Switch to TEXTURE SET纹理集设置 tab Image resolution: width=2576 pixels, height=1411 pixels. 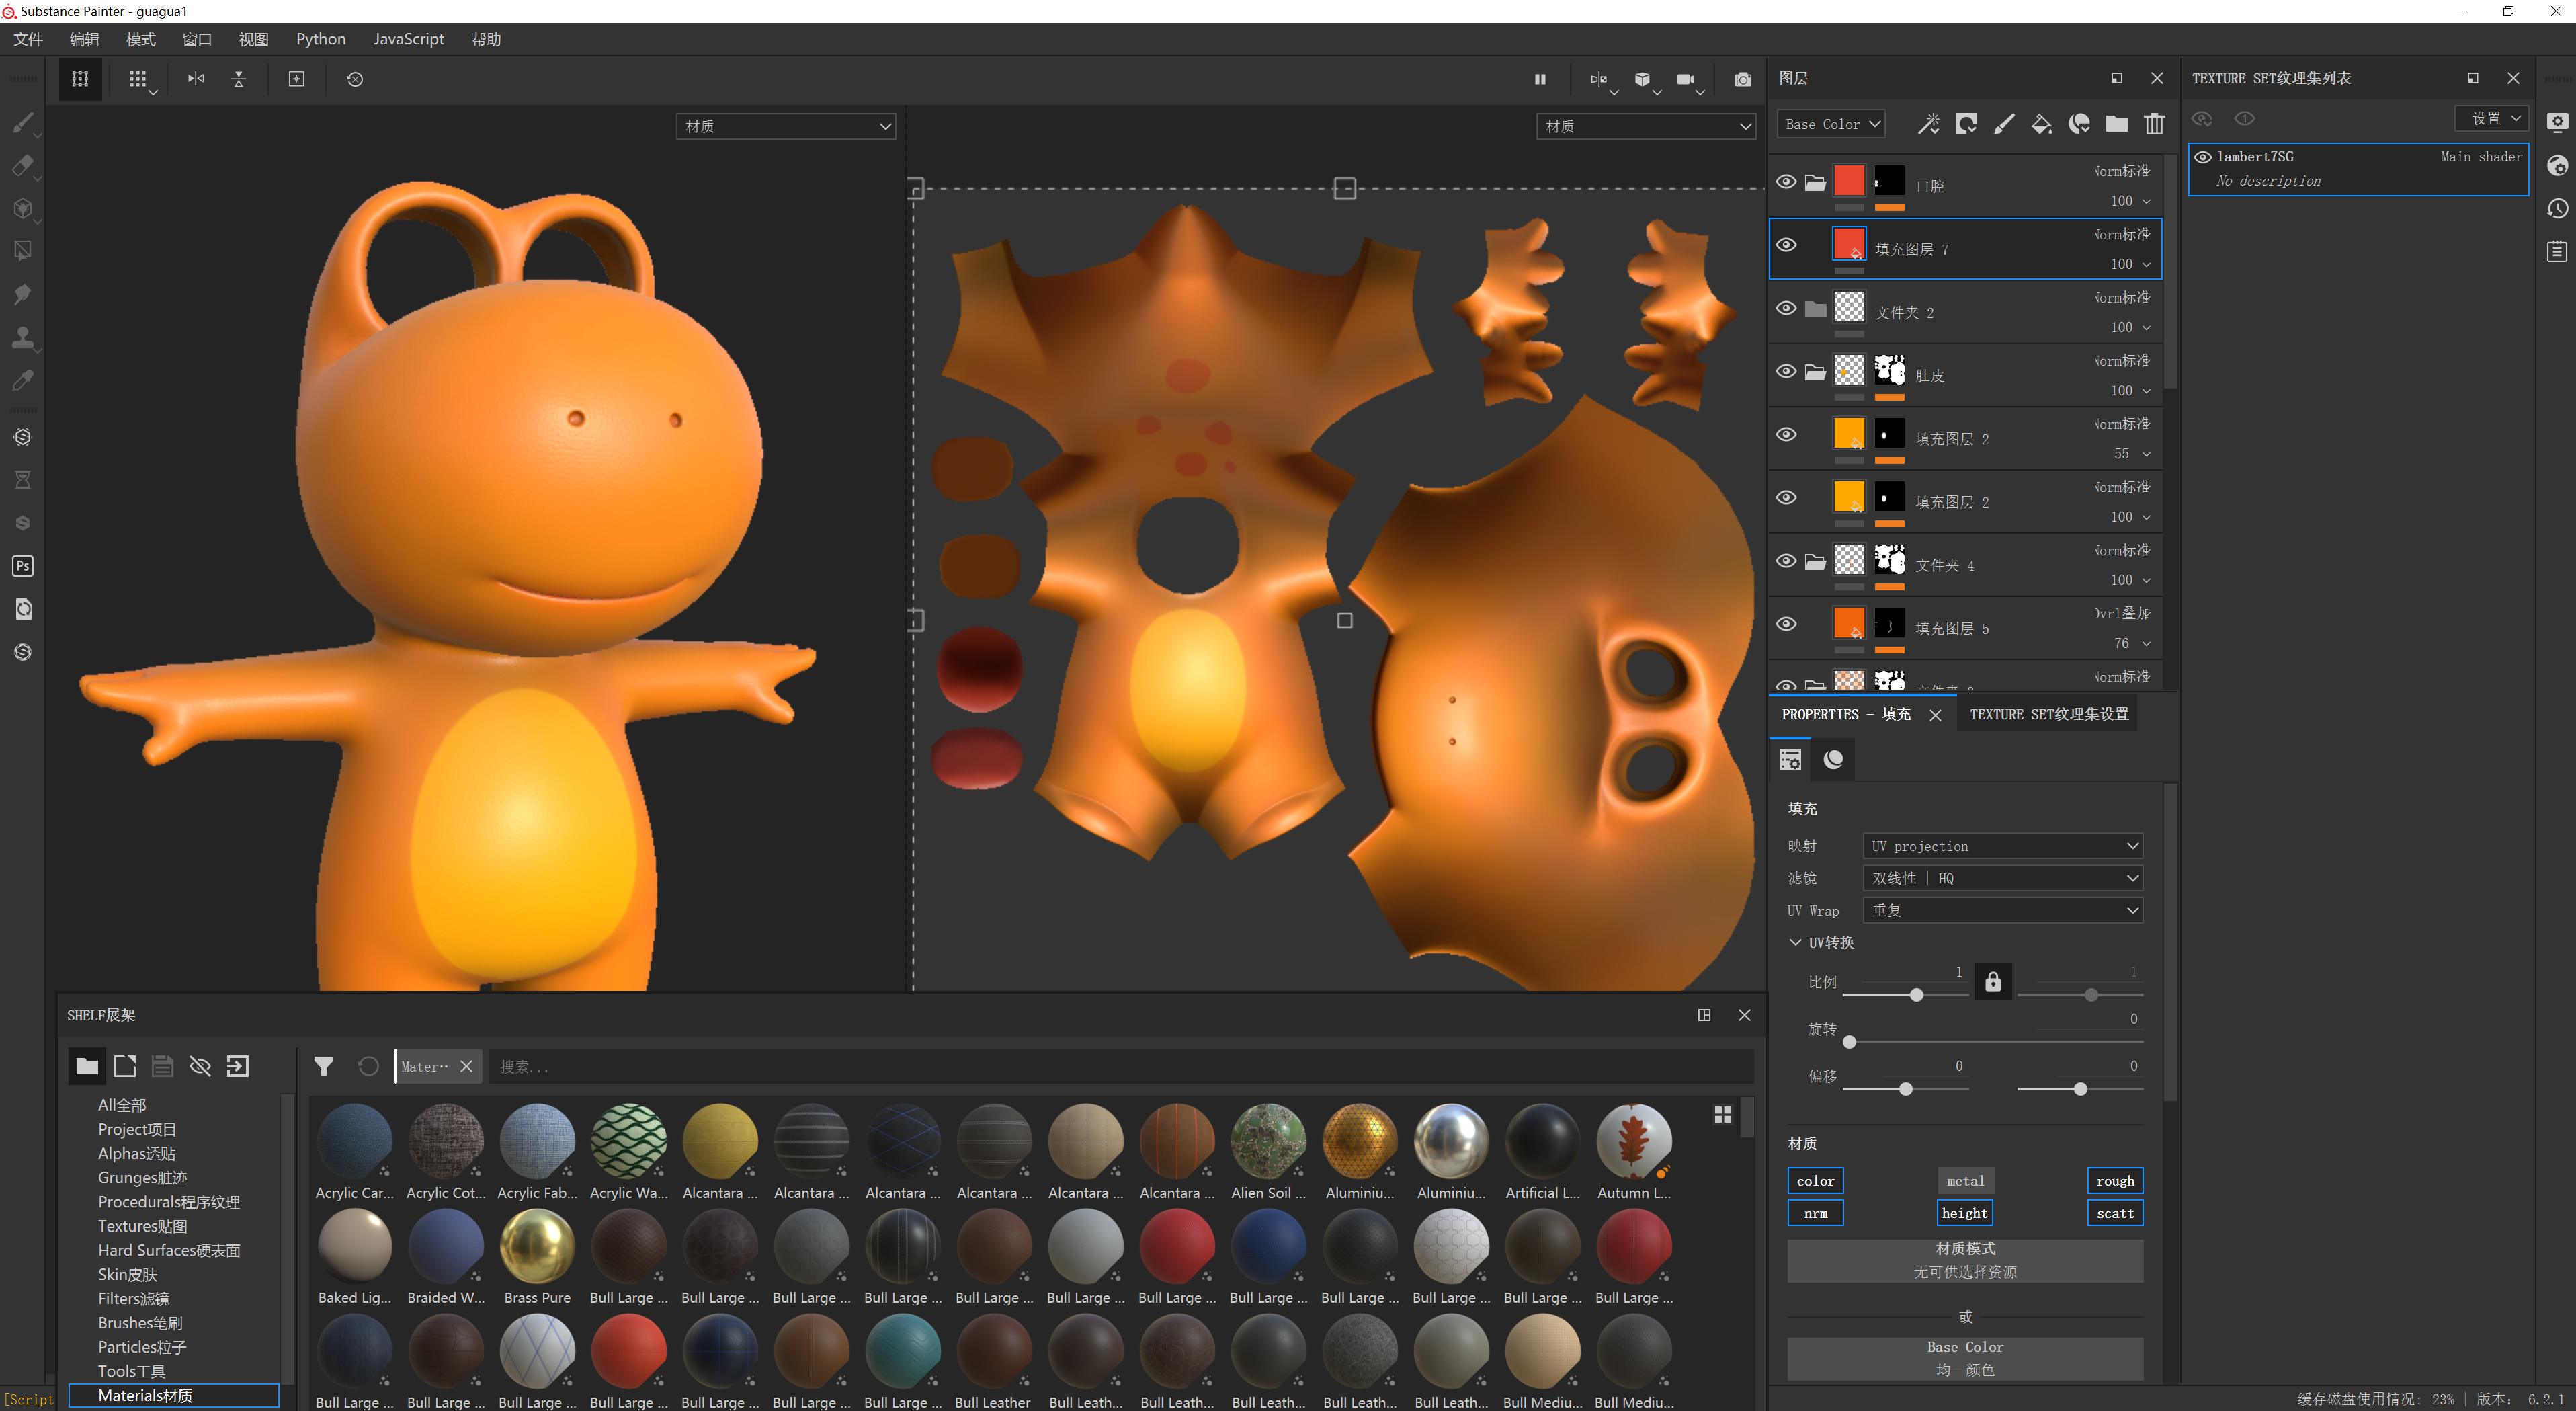2048,714
